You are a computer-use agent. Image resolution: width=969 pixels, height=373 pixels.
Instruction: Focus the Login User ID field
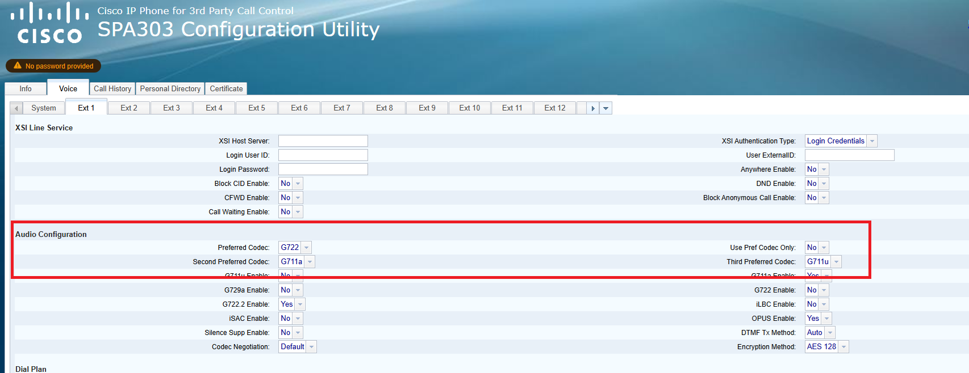click(323, 155)
